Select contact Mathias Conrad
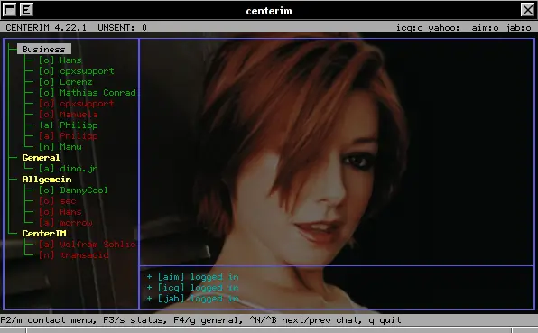 click(x=88, y=93)
